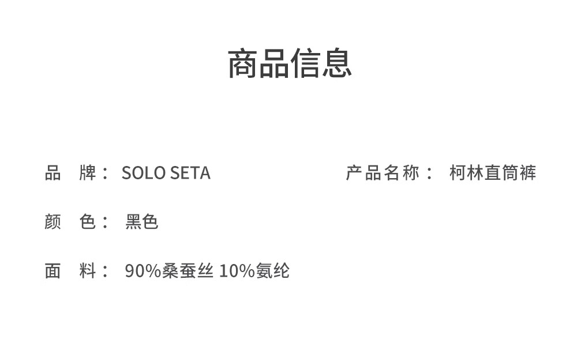The height and width of the screenshot is (347, 577).
Task: Select the 90% figure in fabric composition
Action: point(143,271)
